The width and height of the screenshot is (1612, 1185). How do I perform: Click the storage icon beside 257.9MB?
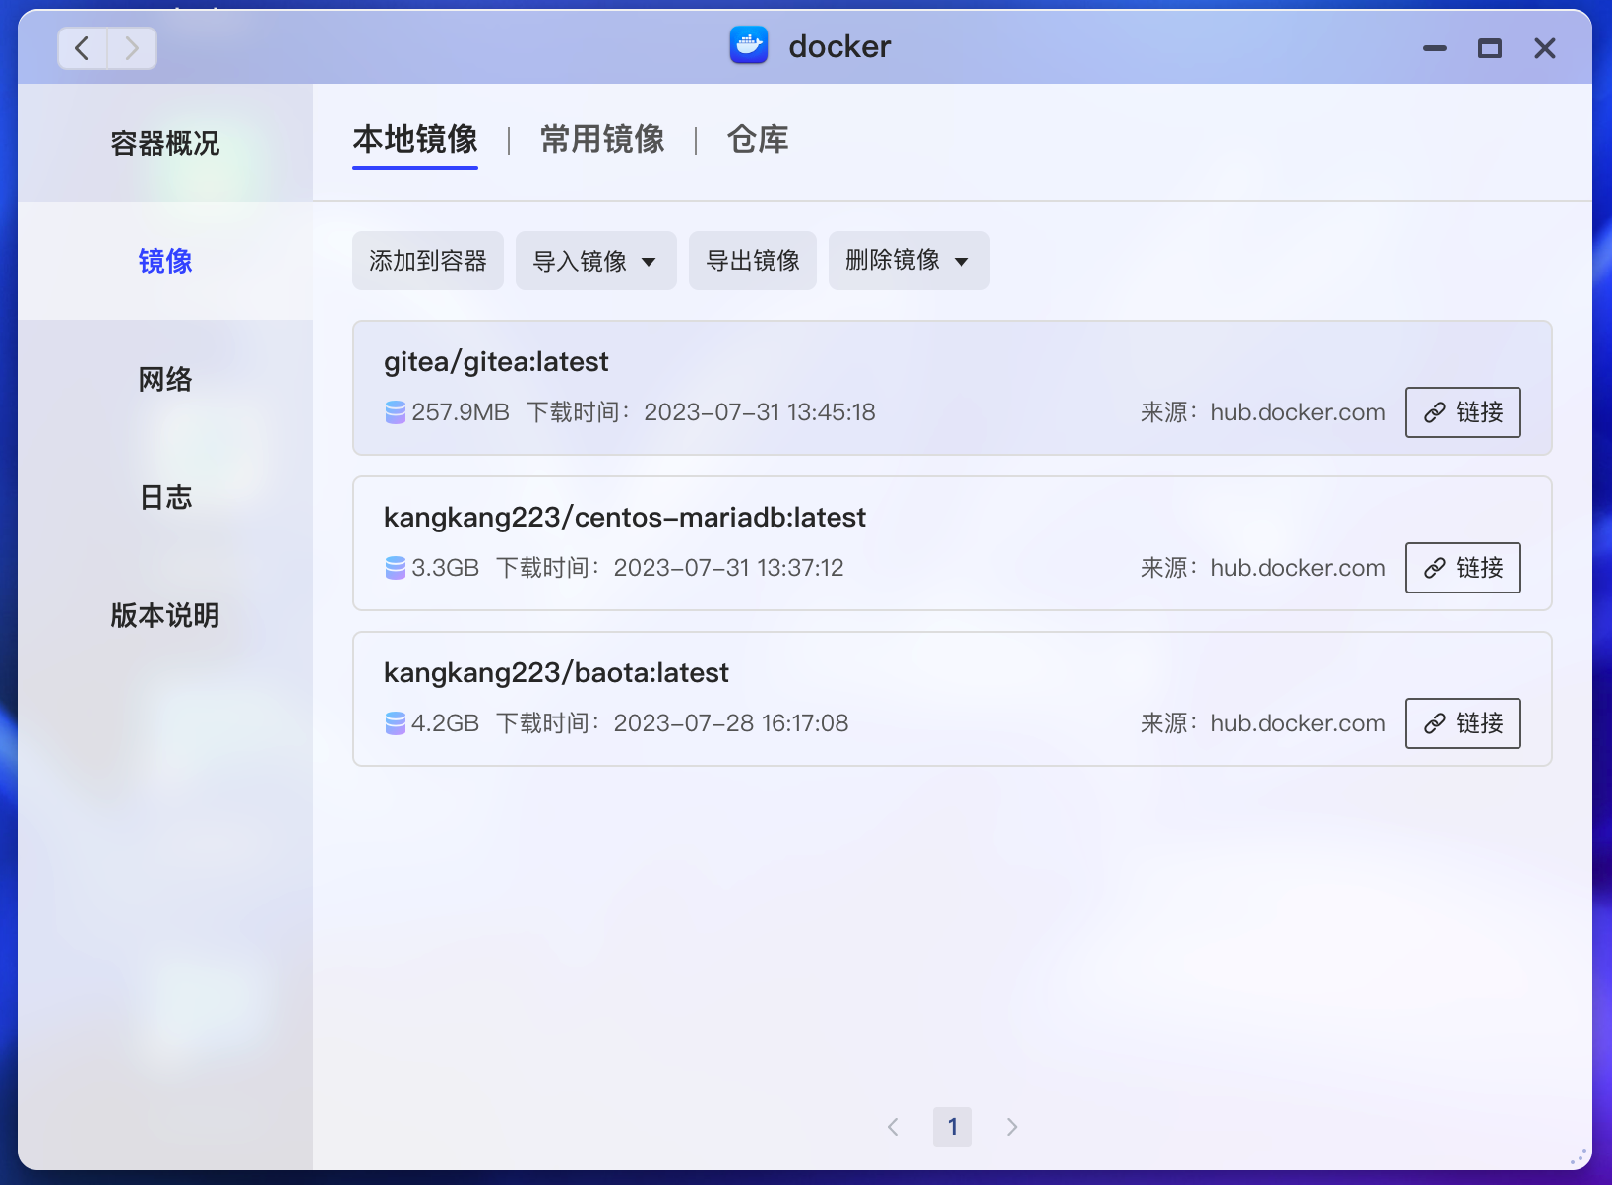(x=395, y=412)
